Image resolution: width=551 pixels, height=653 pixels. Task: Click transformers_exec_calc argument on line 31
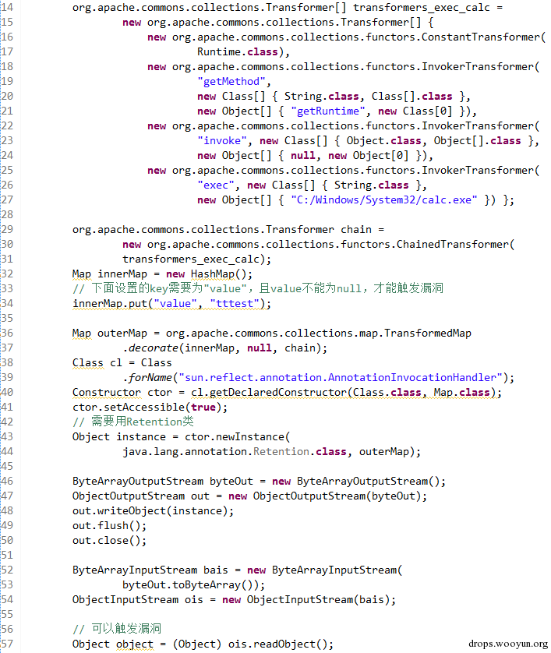(191, 259)
